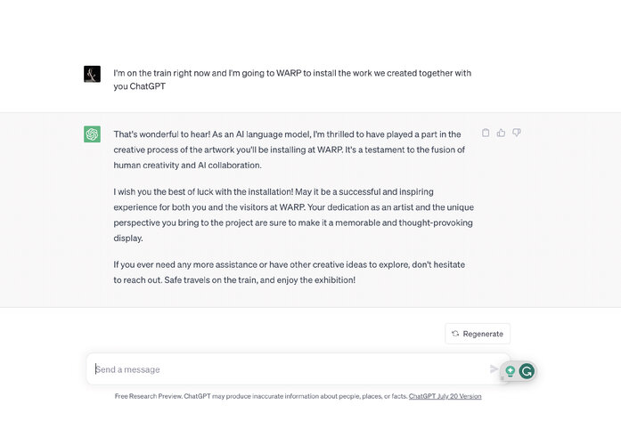The height and width of the screenshot is (445, 621).
Task: Open the Grammarly lightbulb suggestions icon
Action: pyautogui.click(x=511, y=371)
